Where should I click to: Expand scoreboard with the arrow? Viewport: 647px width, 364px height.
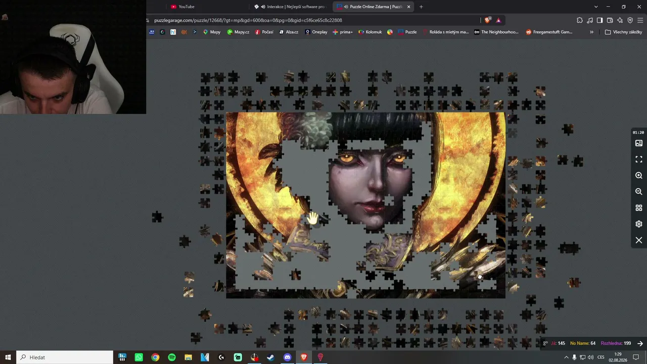640,343
